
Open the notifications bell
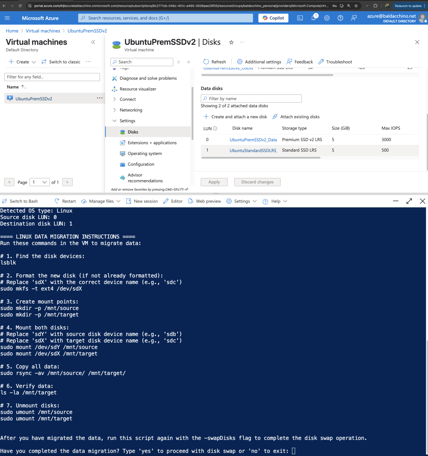pos(313,18)
